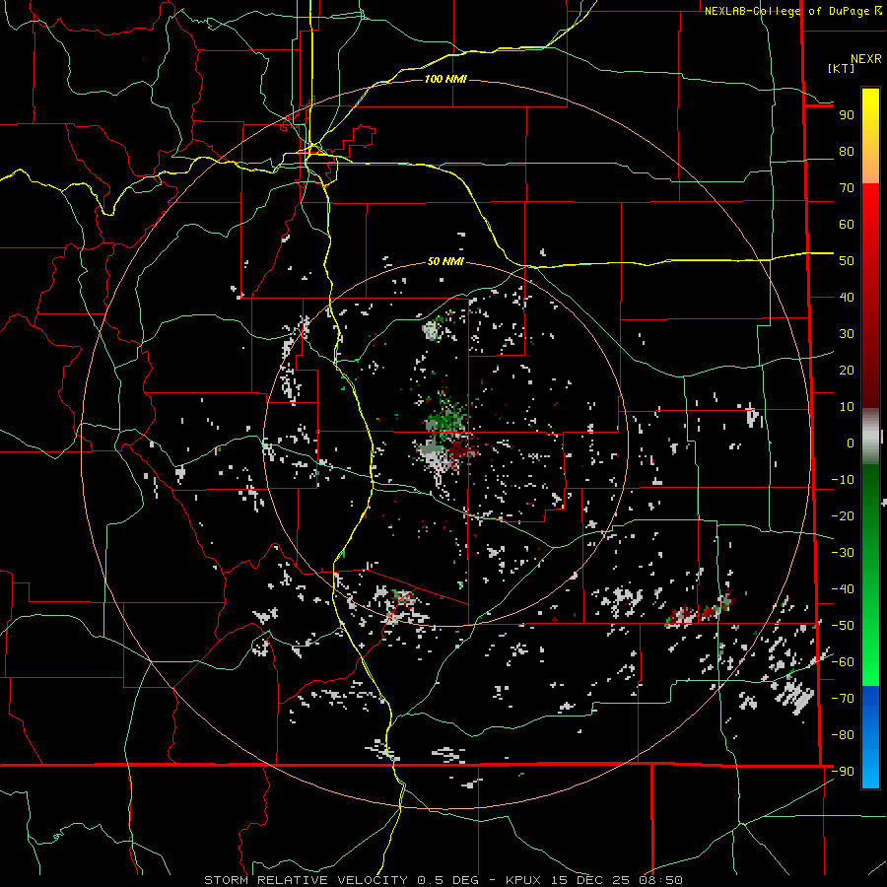Viewport: 887px width, 887px height.
Task: Click the -90 knot scale label
Action: pos(843,771)
